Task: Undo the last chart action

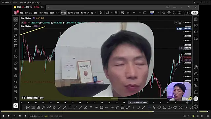Action: click(134, 13)
